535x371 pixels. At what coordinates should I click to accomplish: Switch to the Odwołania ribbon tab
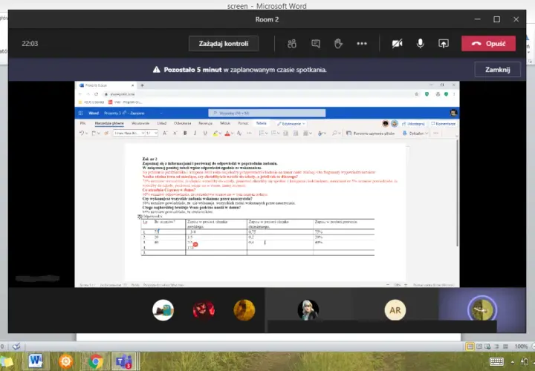click(183, 123)
